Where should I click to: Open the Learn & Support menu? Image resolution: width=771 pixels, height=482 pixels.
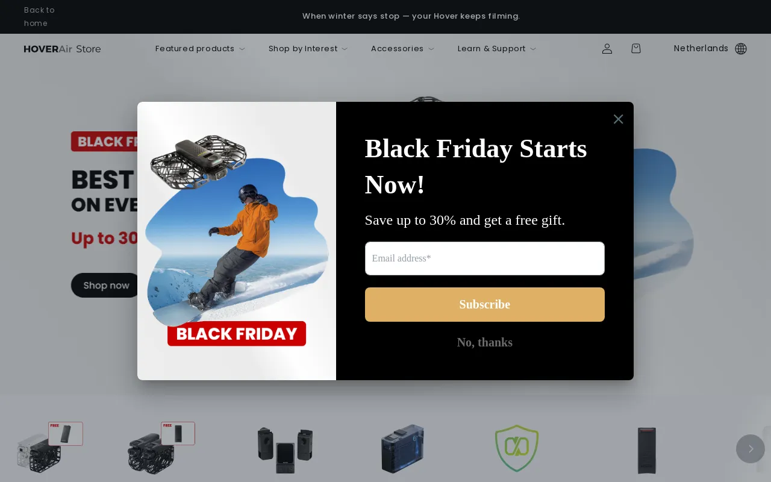[496, 49]
